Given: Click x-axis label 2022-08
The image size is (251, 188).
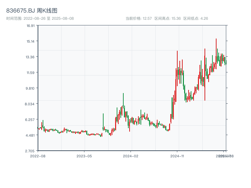Looking at the screenshot, I should pyautogui.click(x=38, y=156).
